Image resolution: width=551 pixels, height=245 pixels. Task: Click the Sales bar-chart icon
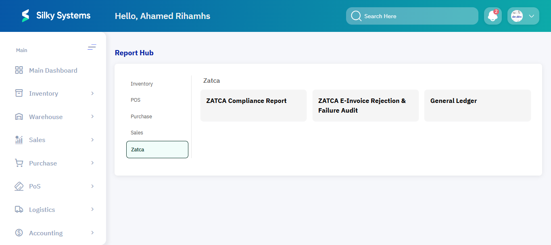coord(19,140)
